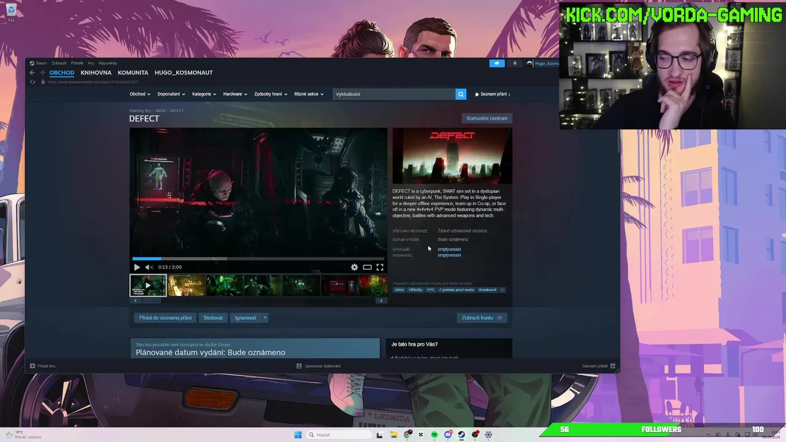Click the FPS tag
The width and height of the screenshot is (786, 442).
pos(430,290)
